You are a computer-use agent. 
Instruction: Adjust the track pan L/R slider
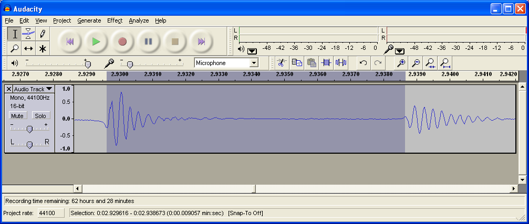click(30, 145)
